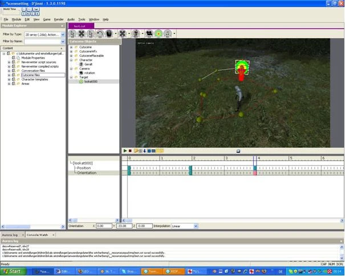Viewport: 345px width, 276px height.
Task: Click the World Time Set button
Action: pos(36,9)
